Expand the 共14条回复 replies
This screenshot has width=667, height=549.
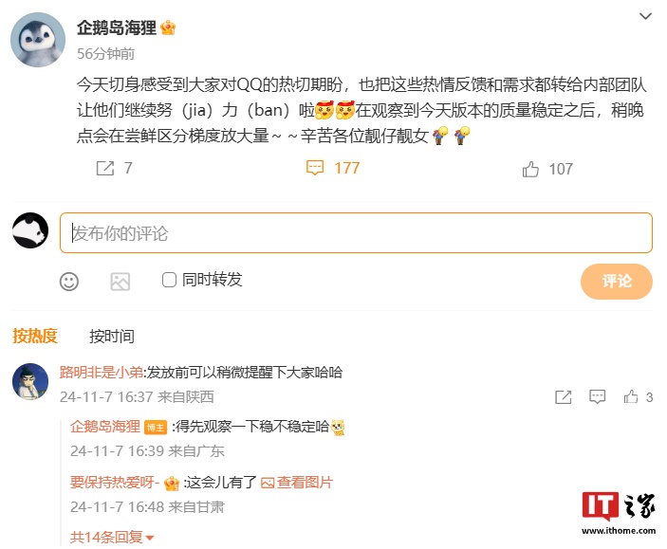point(112,538)
